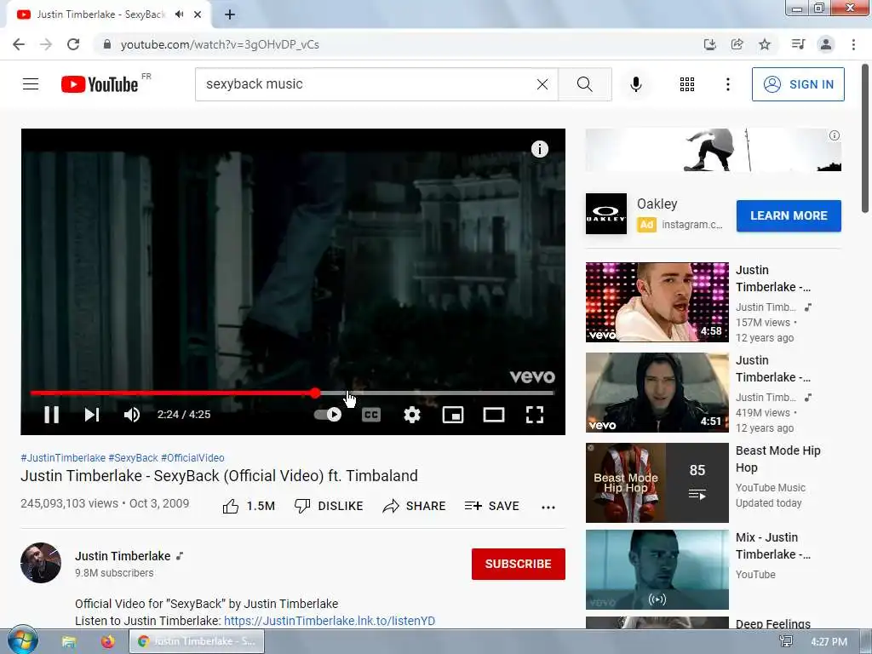
Task: Pause the video with the pause button
Action: [52, 415]
